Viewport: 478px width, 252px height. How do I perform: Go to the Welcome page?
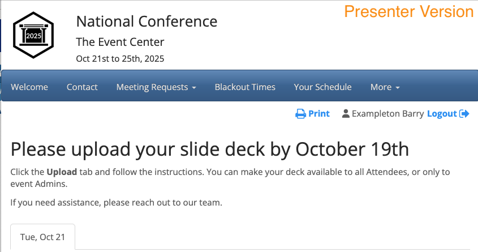tap(29, 87)
